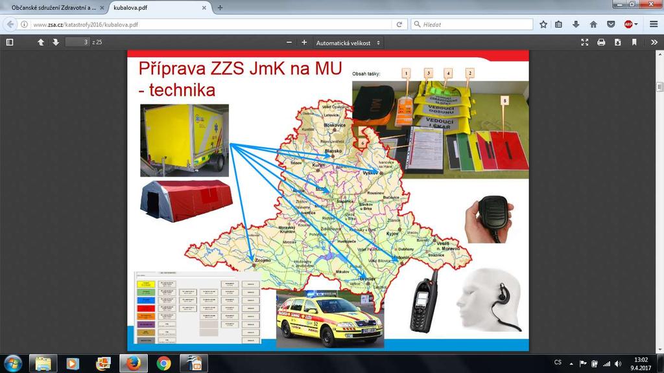Image resolution: width=664 pixels, height=373 pixels.
Task: Switch PDF to presentation fullscreen mode
Action: click(x=585, y=42)
